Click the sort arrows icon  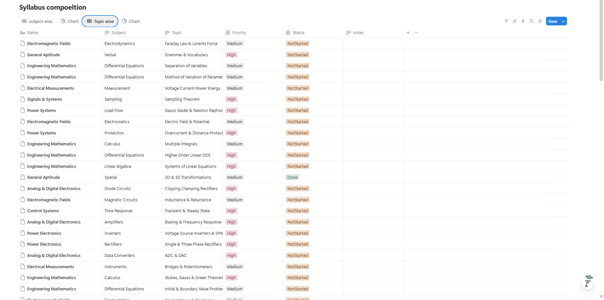click(514, 21)
